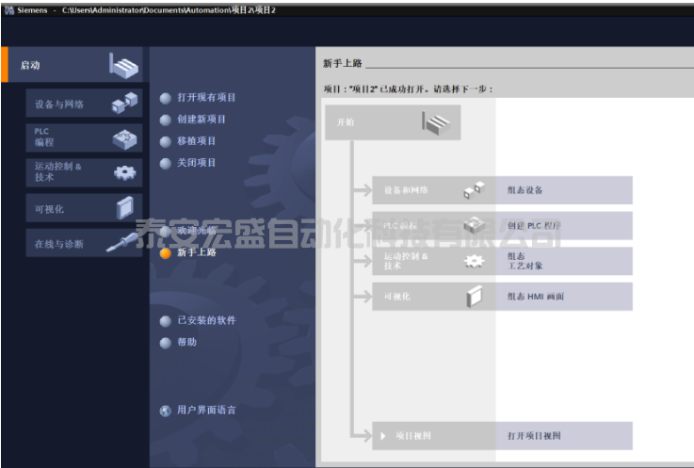Click the PLC 编程 block icon
This screenshot has width=694, height=468.
pyautogui.click(x=124, y=138)
